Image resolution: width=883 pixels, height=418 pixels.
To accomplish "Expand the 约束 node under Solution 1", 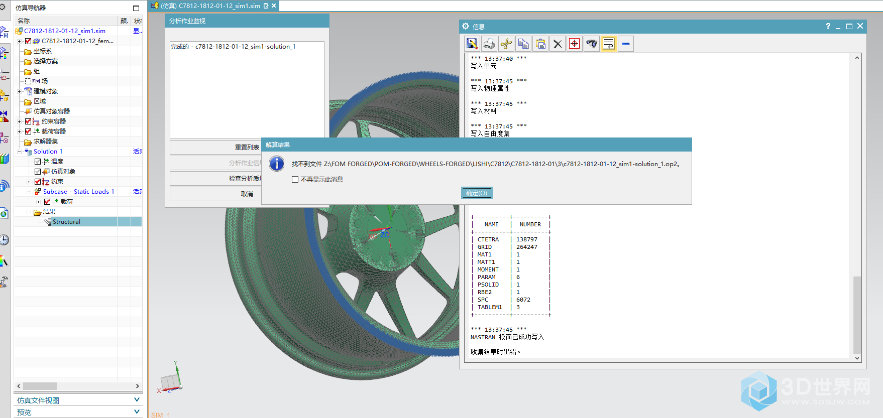I will click(29, 182).
